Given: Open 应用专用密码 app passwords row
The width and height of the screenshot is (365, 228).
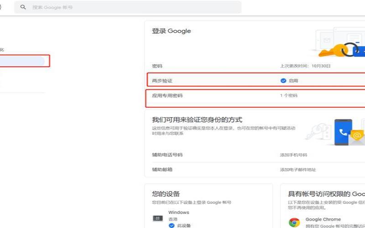Looking at the screenshot, I should 256,98.
